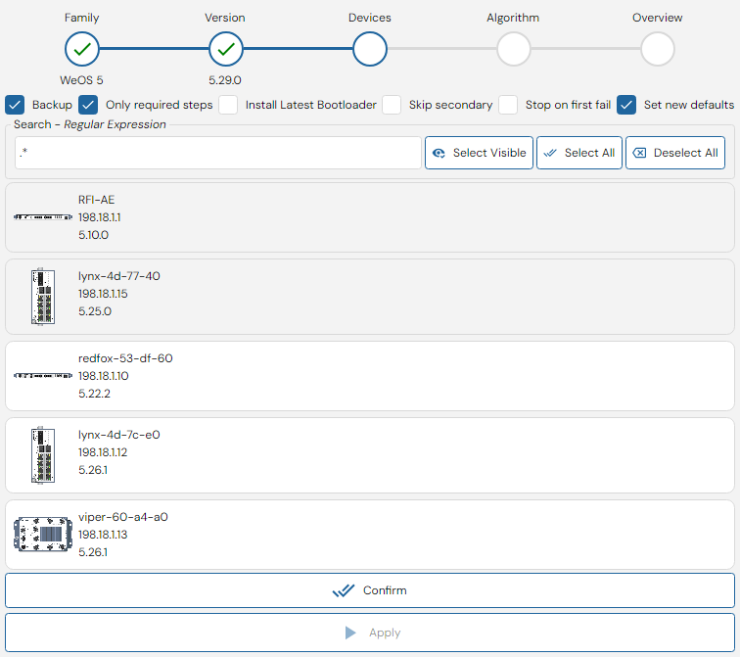740x657 pixels.
Task: Click the Overview step label
Action: click(x=658, y=18)
